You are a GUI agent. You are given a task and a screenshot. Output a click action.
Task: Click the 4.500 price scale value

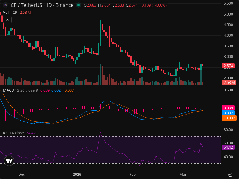tap(228, 25)
